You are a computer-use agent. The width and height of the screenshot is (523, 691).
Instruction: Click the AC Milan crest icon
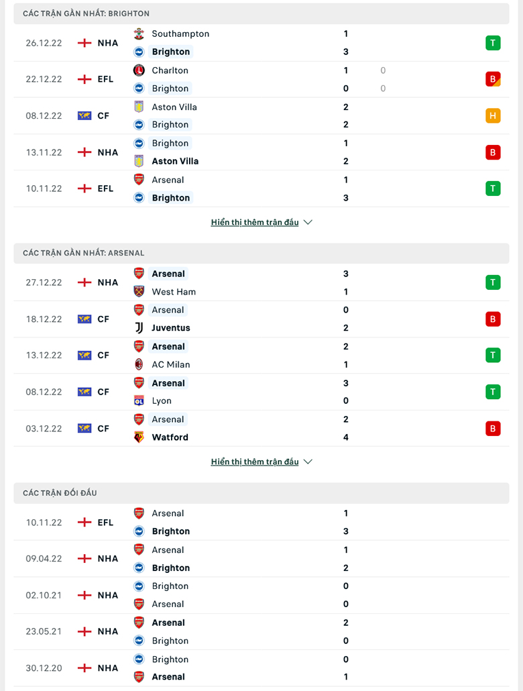tap(139, 364)
